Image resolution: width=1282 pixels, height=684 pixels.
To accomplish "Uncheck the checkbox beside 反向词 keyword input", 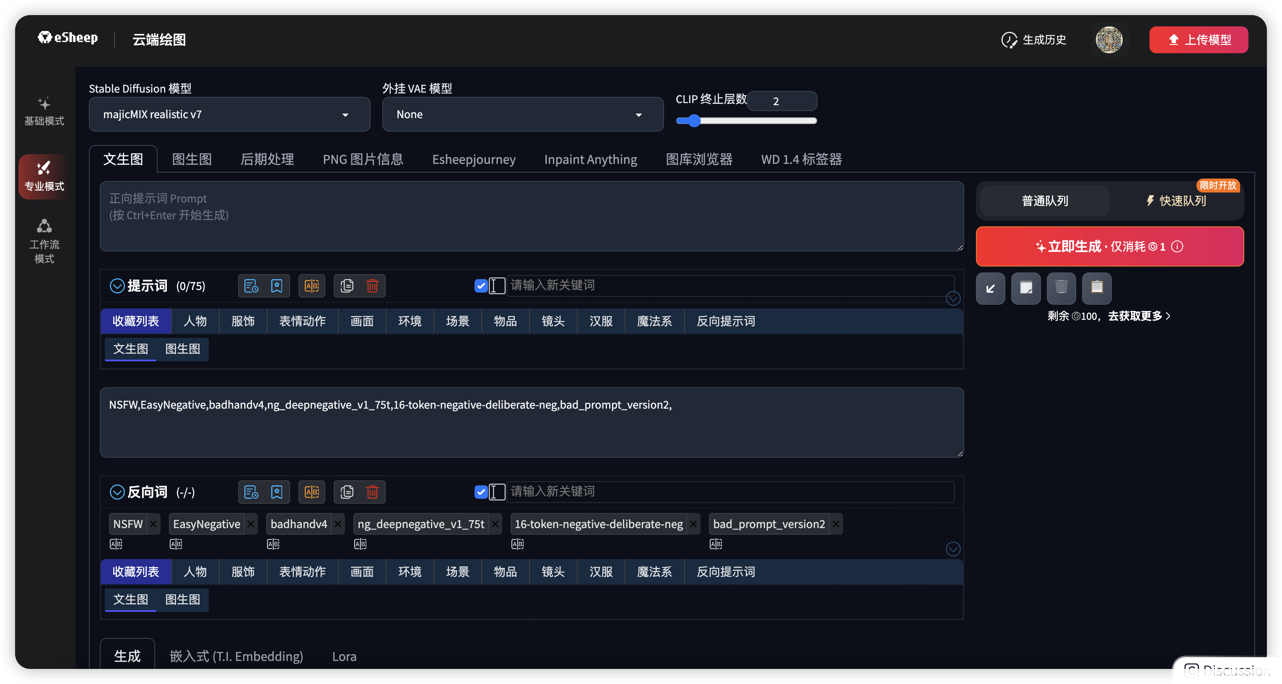I will 480,492.
